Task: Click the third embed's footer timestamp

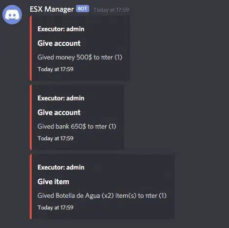Action: pyautogui.click(x=56, y=208)
